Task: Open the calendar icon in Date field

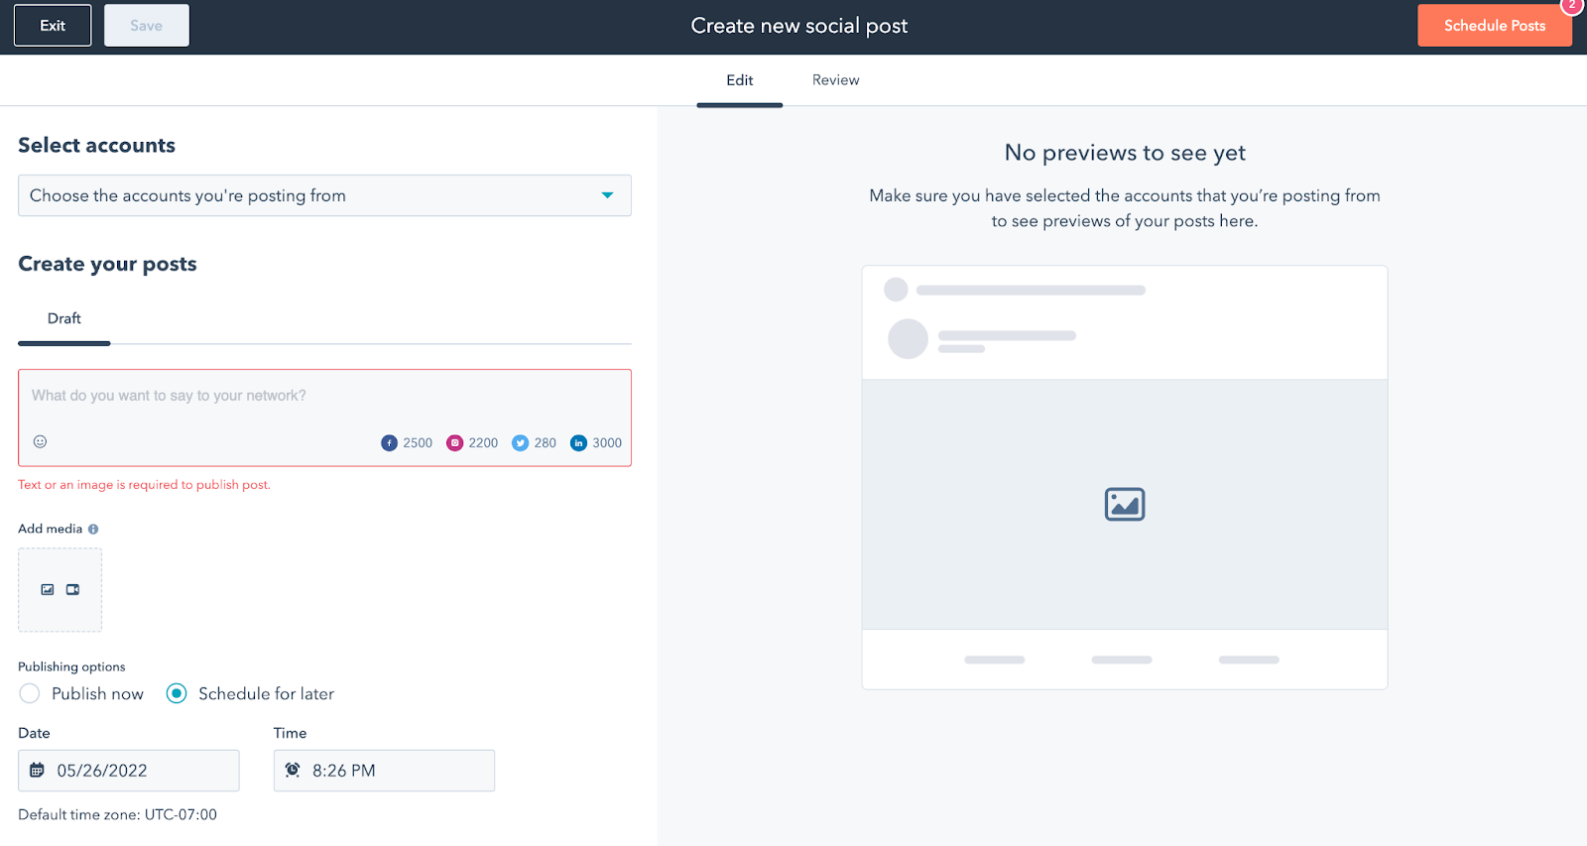Action: pos(37,771)
